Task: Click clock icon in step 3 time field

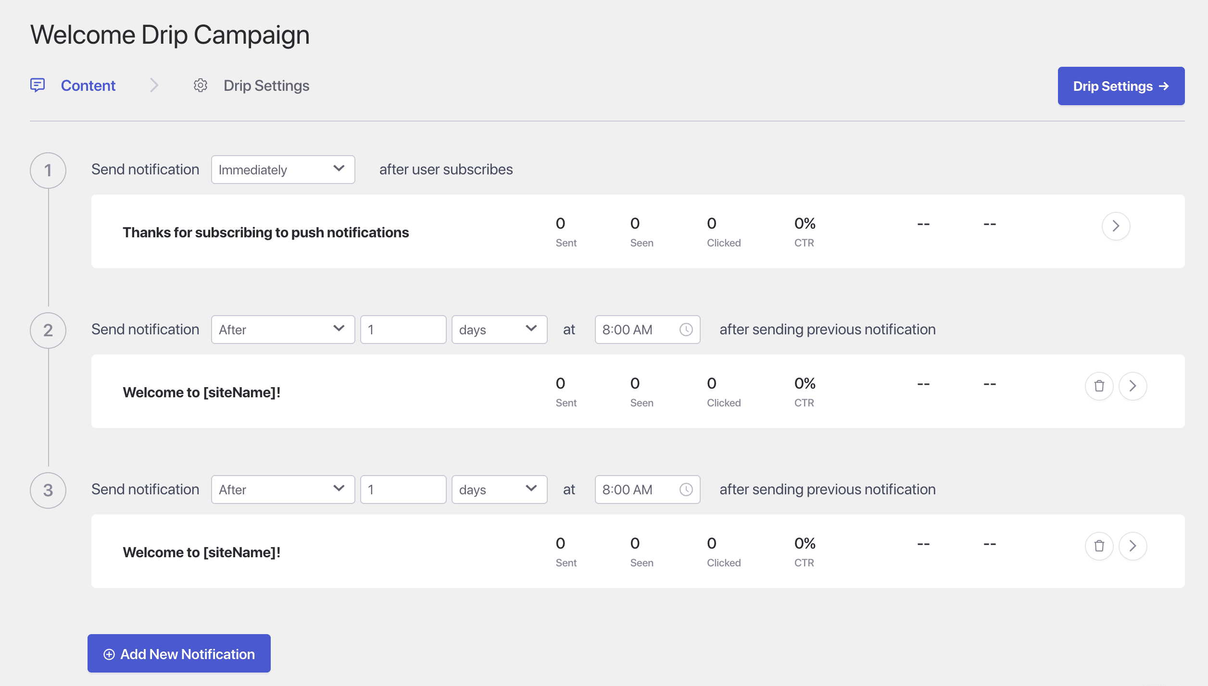Action: (686, 490)
